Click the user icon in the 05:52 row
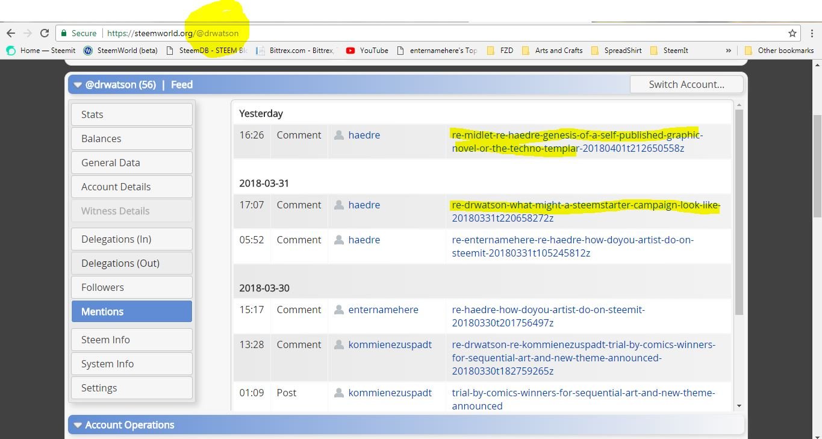This screenshot has height=439, width=822. 339,240
